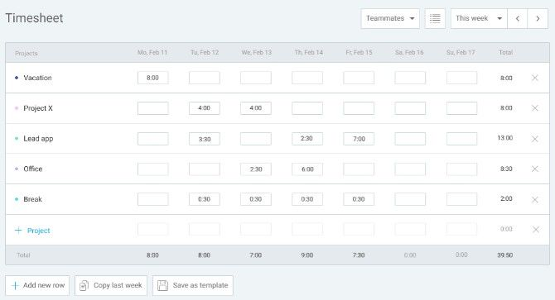
Task: Click the Vacation project color dot
Action: click(17, 78)
